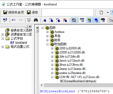Click the Redo arrow icon
This screenshot has width=113, height=94.
[x=21, y=20]
